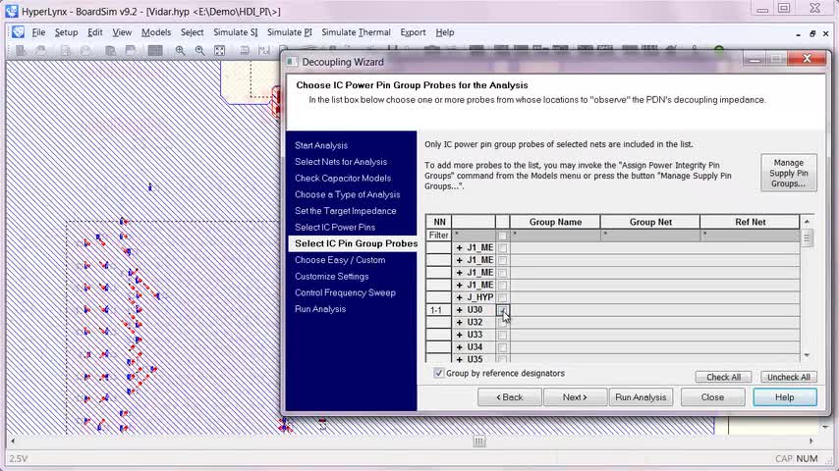Click the probe list scroll up arrow
This screenshot has height=471, width=839.
[807, 221]
